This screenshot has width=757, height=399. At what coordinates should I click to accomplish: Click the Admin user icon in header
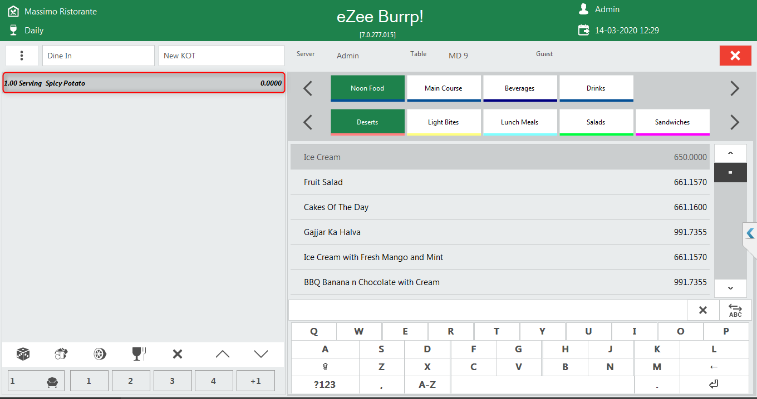583,9
